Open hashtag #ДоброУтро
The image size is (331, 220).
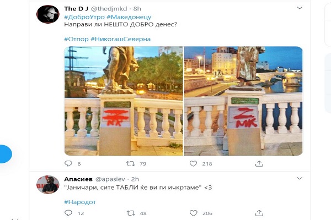(x=84, y=17)
